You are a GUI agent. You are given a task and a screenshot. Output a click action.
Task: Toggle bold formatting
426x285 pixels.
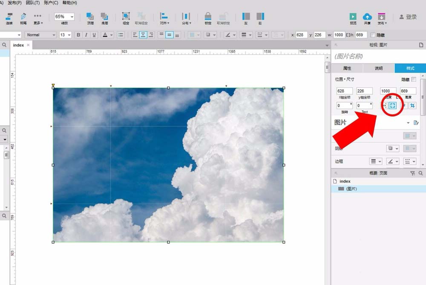78,35
